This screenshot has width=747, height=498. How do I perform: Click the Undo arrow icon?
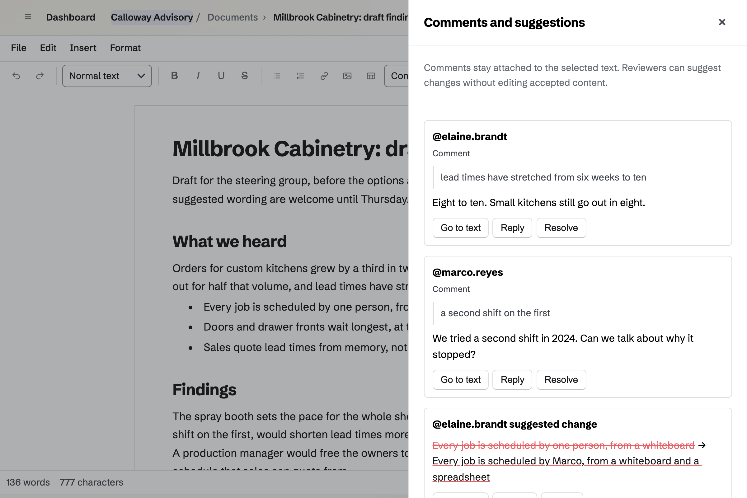click(x=16, y=76)
